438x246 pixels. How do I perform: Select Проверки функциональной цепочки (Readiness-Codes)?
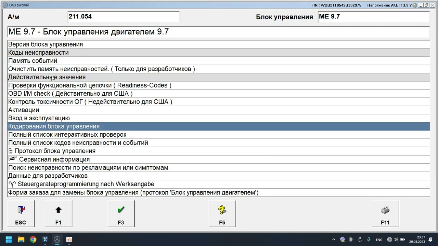pyautogui.click(x=219, y=85)
